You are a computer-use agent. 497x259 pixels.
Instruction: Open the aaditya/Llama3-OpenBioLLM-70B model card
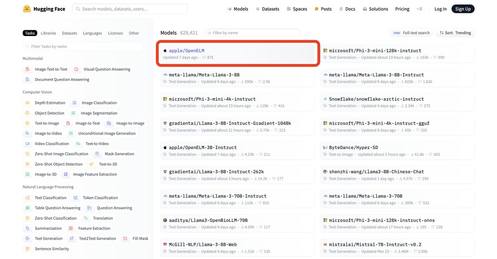coord(237,223)
